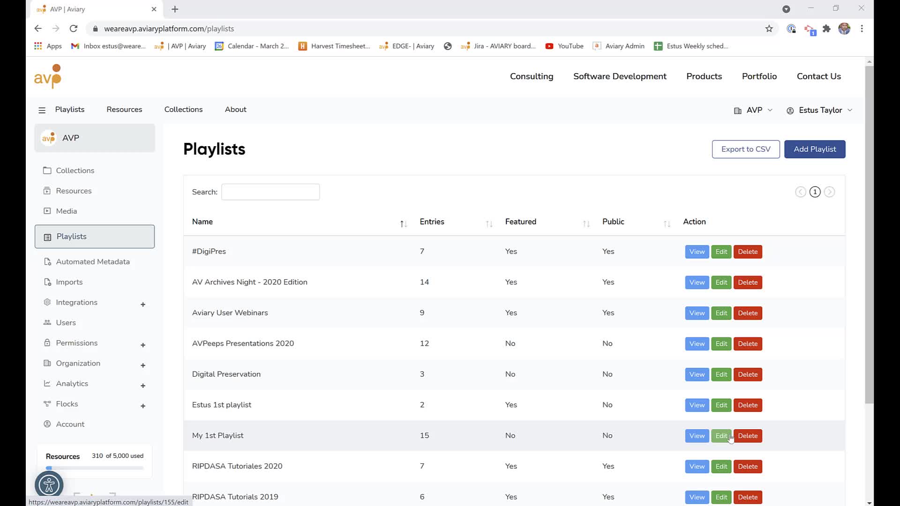Open the Imports item in the sidebar

point(69,282)
